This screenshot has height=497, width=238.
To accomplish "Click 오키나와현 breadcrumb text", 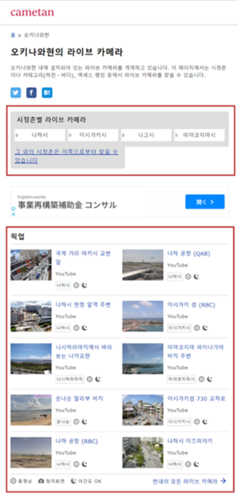I will (x=36, y=35).
